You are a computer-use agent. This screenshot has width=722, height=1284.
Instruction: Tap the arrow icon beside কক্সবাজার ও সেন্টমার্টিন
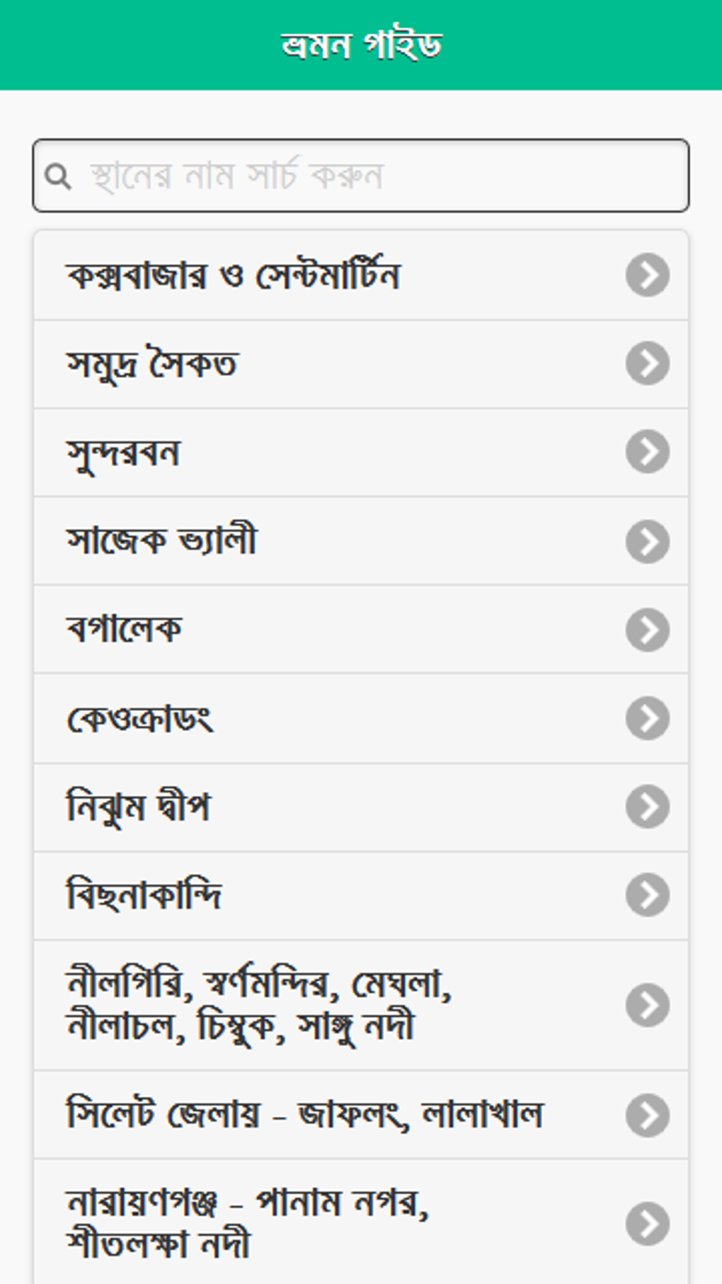click(647, 275)
